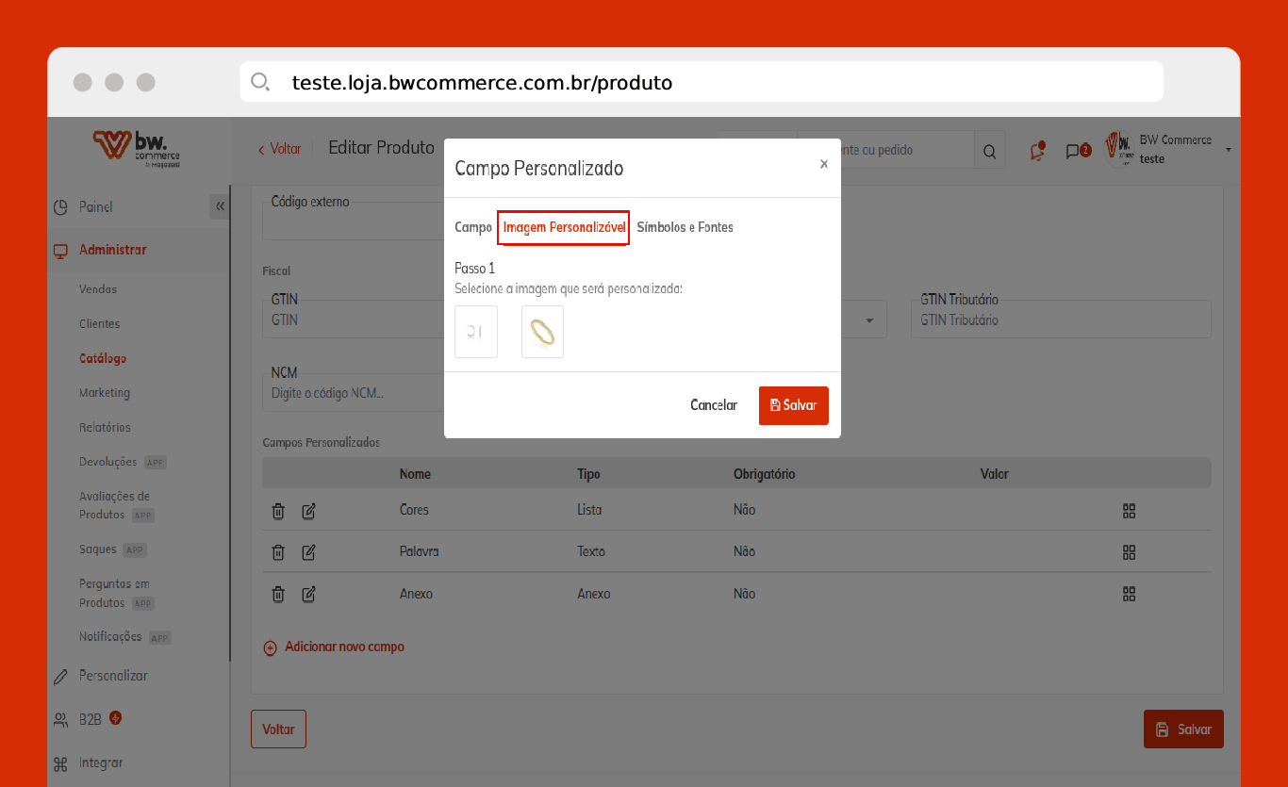Screen dimensions: 1288x787
Task: Open the notifications bell icon
Action: 1037,151
